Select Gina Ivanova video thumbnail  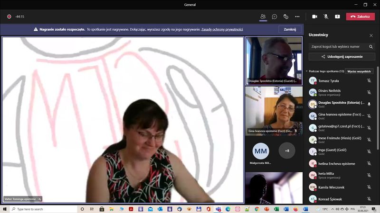click(274, 111)
